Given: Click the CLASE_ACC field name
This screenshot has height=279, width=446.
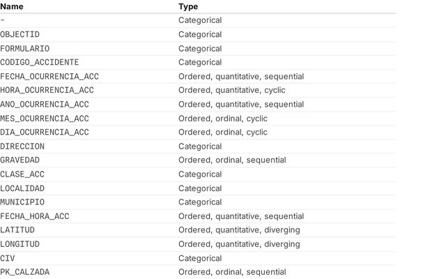Looking at the screenshot, I should (22, 174).
